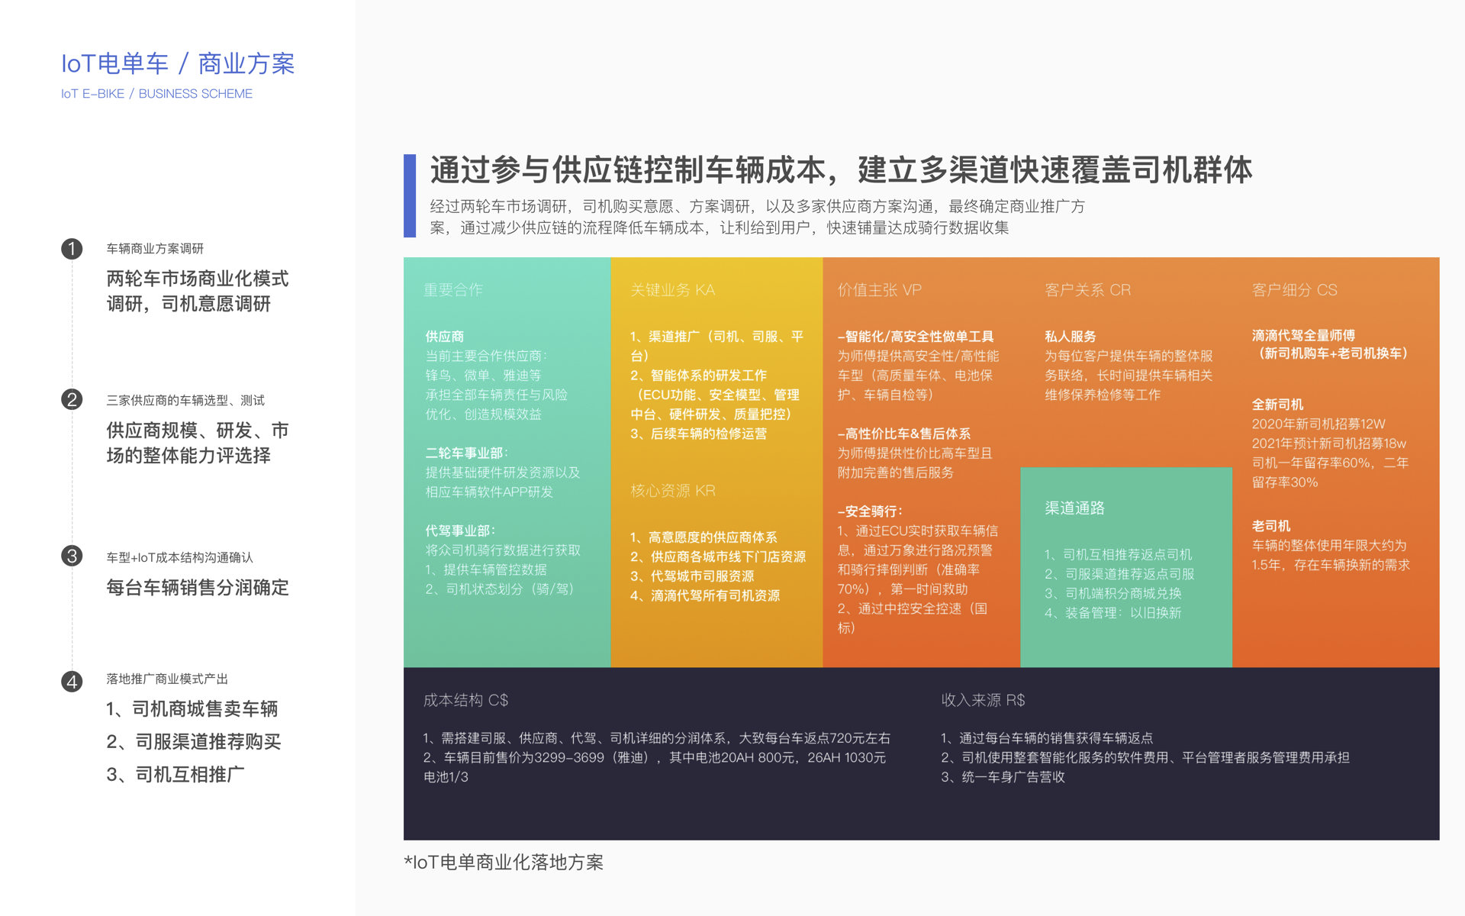The height and width of the screenshot is (916, 1465).
Task: Click the 成本结构 C$ heading
Action: point(465,700)
